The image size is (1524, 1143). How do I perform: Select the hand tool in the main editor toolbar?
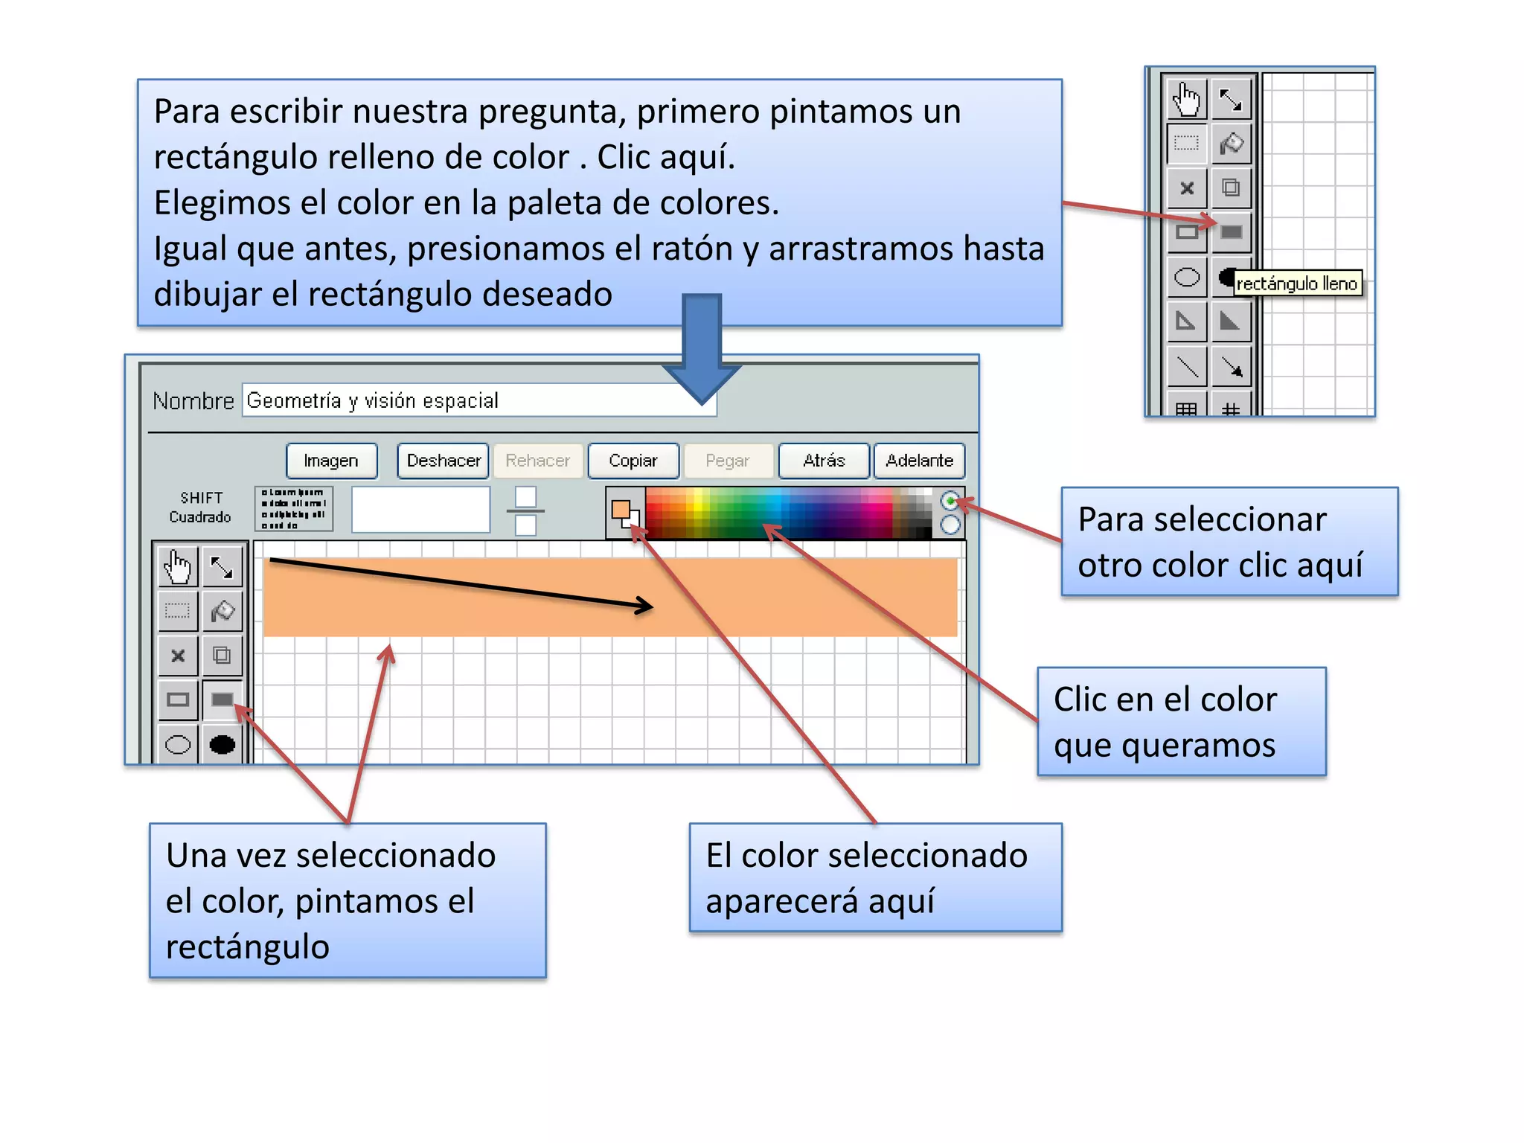[178, 568]
